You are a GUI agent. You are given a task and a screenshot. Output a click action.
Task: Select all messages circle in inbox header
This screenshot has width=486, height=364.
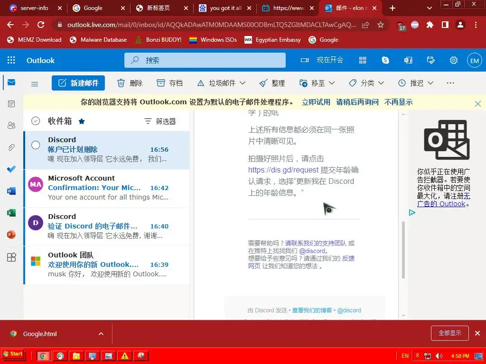pos(36,121)
